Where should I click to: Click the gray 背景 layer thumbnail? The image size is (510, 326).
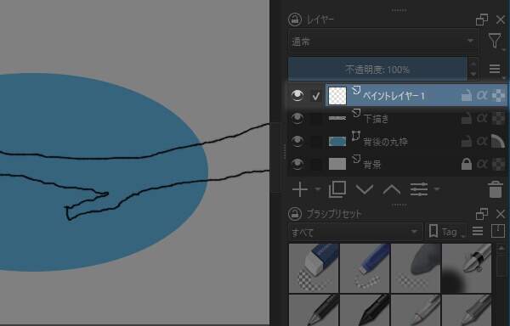(337, 164)
